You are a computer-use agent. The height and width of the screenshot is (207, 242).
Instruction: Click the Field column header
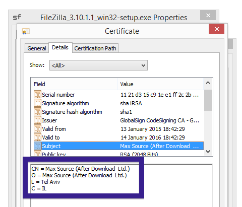pos(74,84)
